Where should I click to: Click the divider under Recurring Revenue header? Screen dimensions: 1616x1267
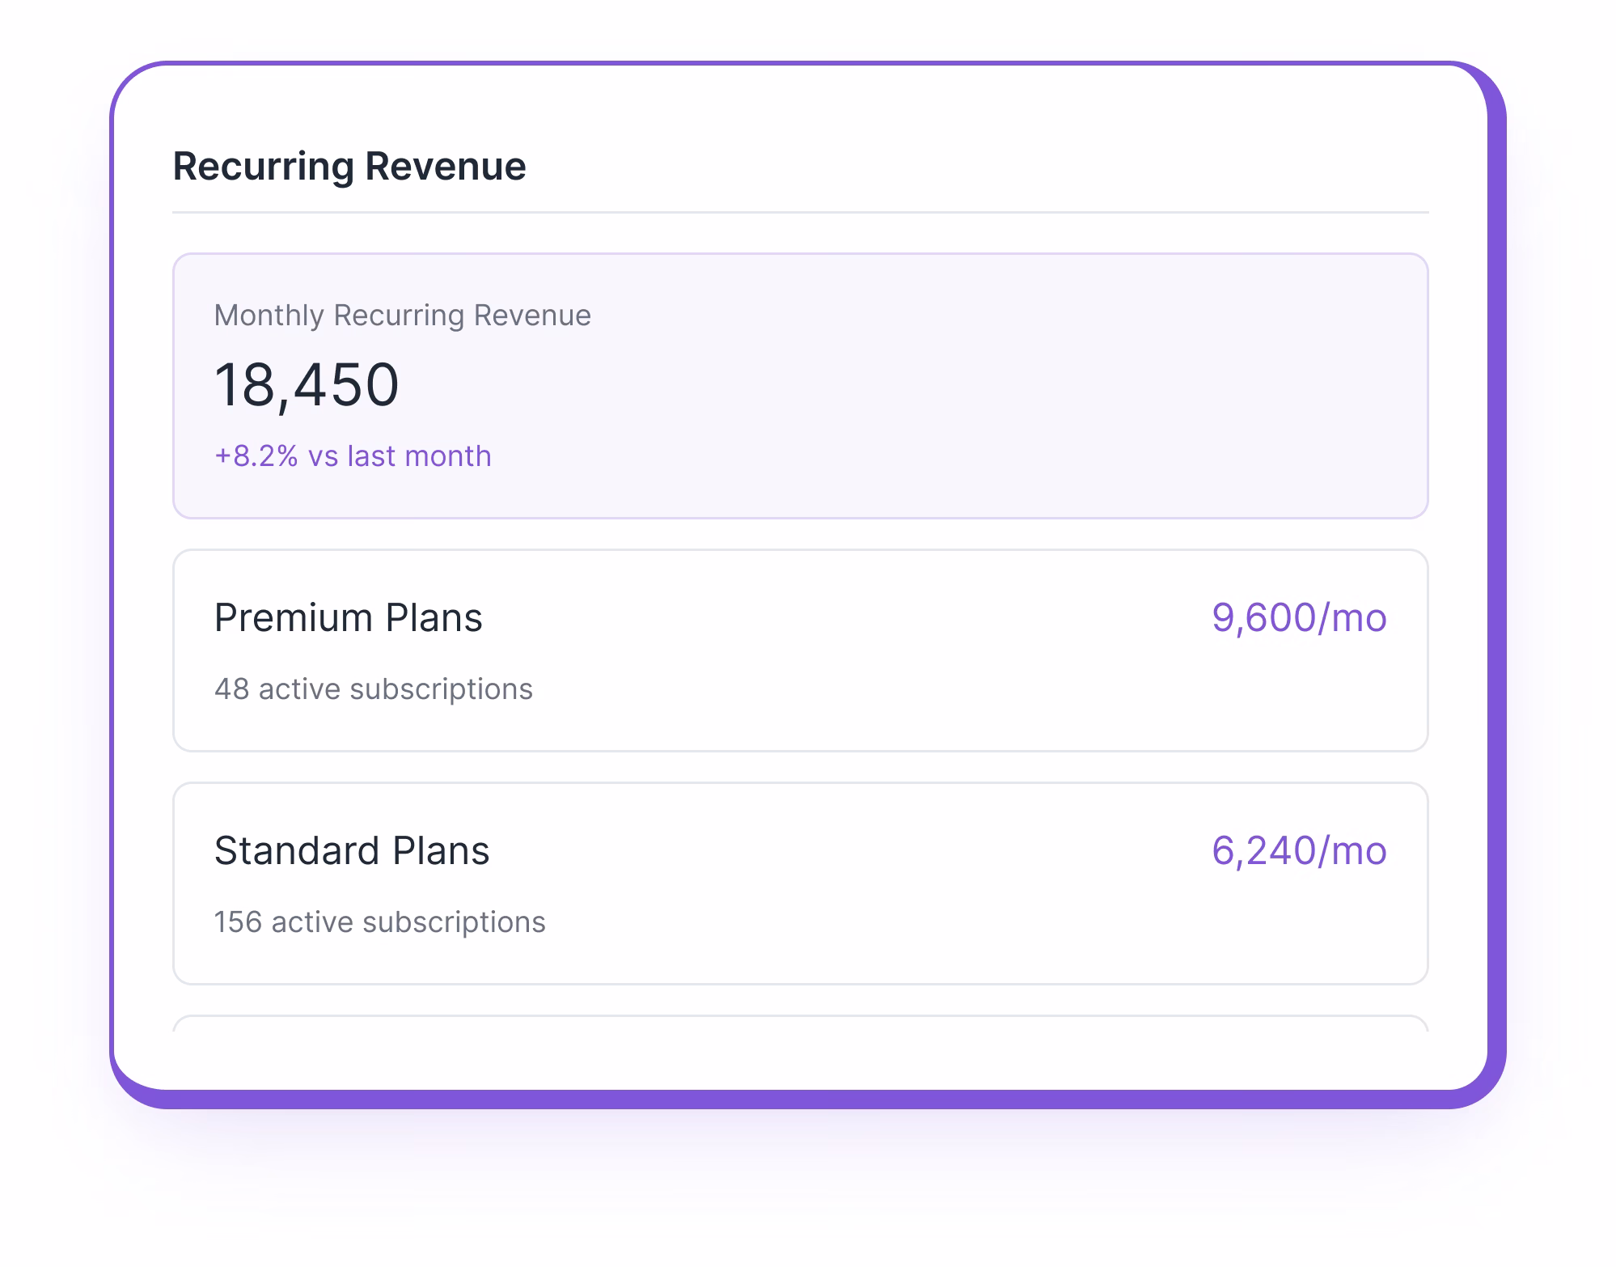pyautogui.click(x=801, y=213)
